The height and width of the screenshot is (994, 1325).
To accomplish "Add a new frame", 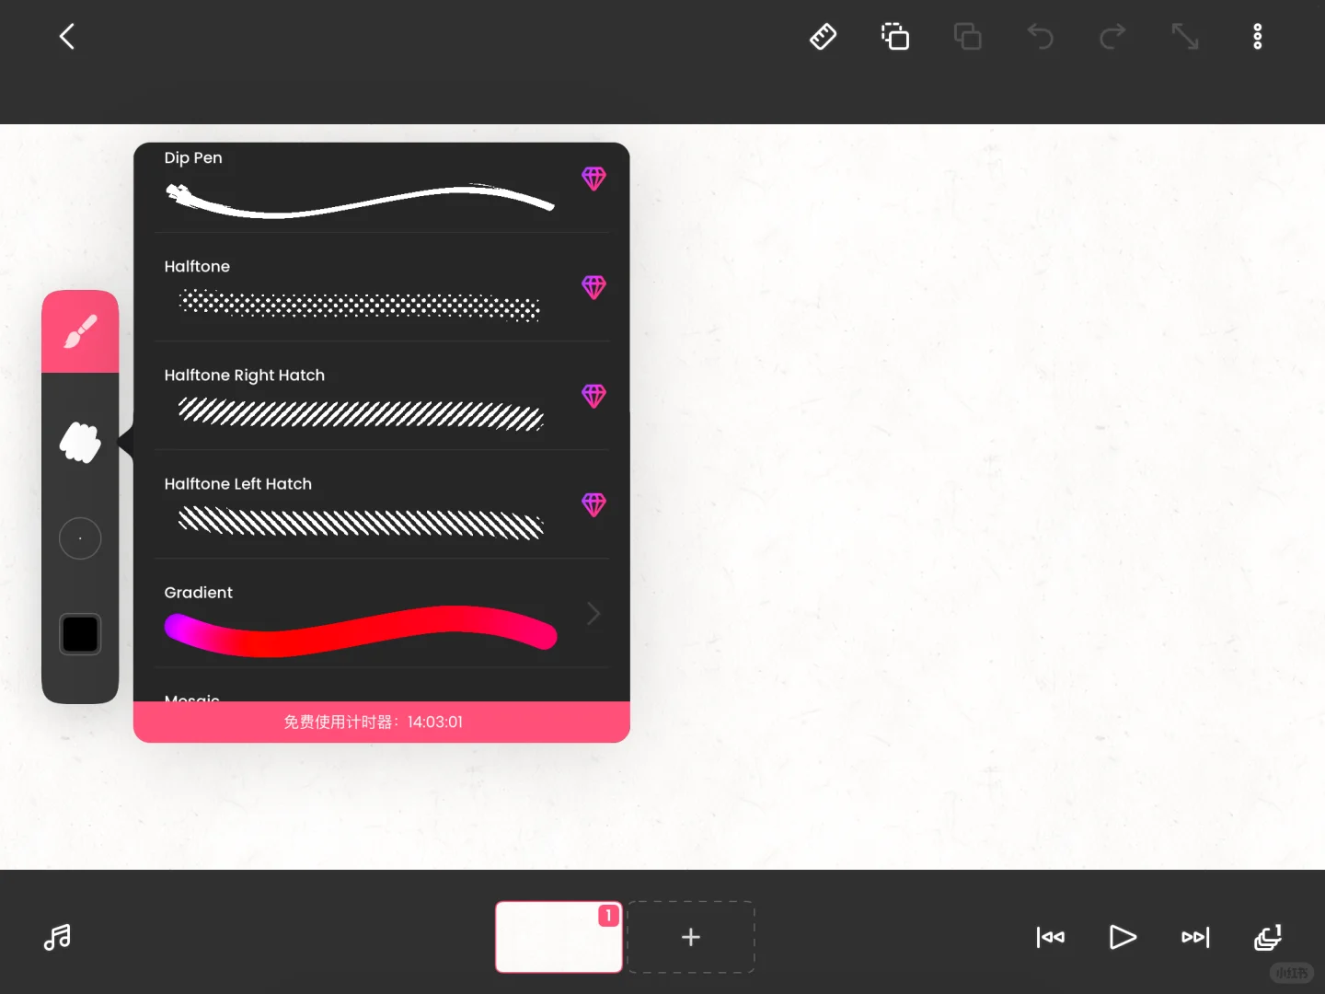I will tap(691, 937).
